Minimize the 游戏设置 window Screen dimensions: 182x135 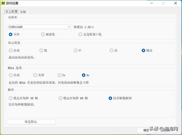point(152,3)
